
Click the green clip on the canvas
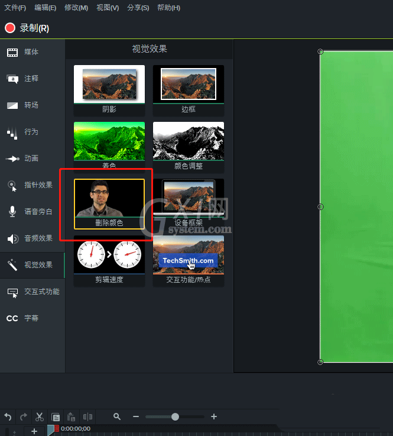356,207
